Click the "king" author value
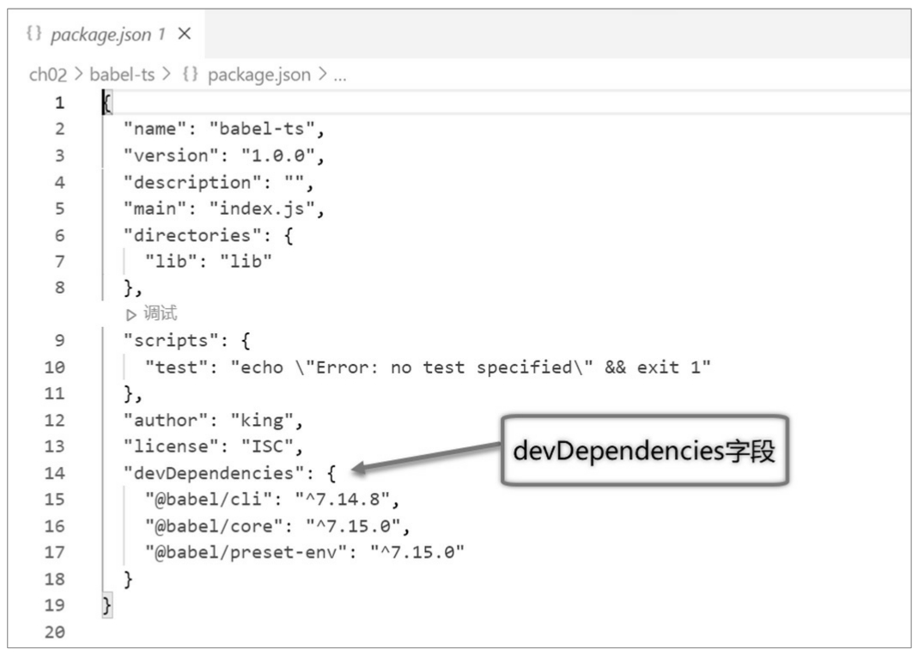The height and width of the screenshot is (655, 918). point(262,421)
